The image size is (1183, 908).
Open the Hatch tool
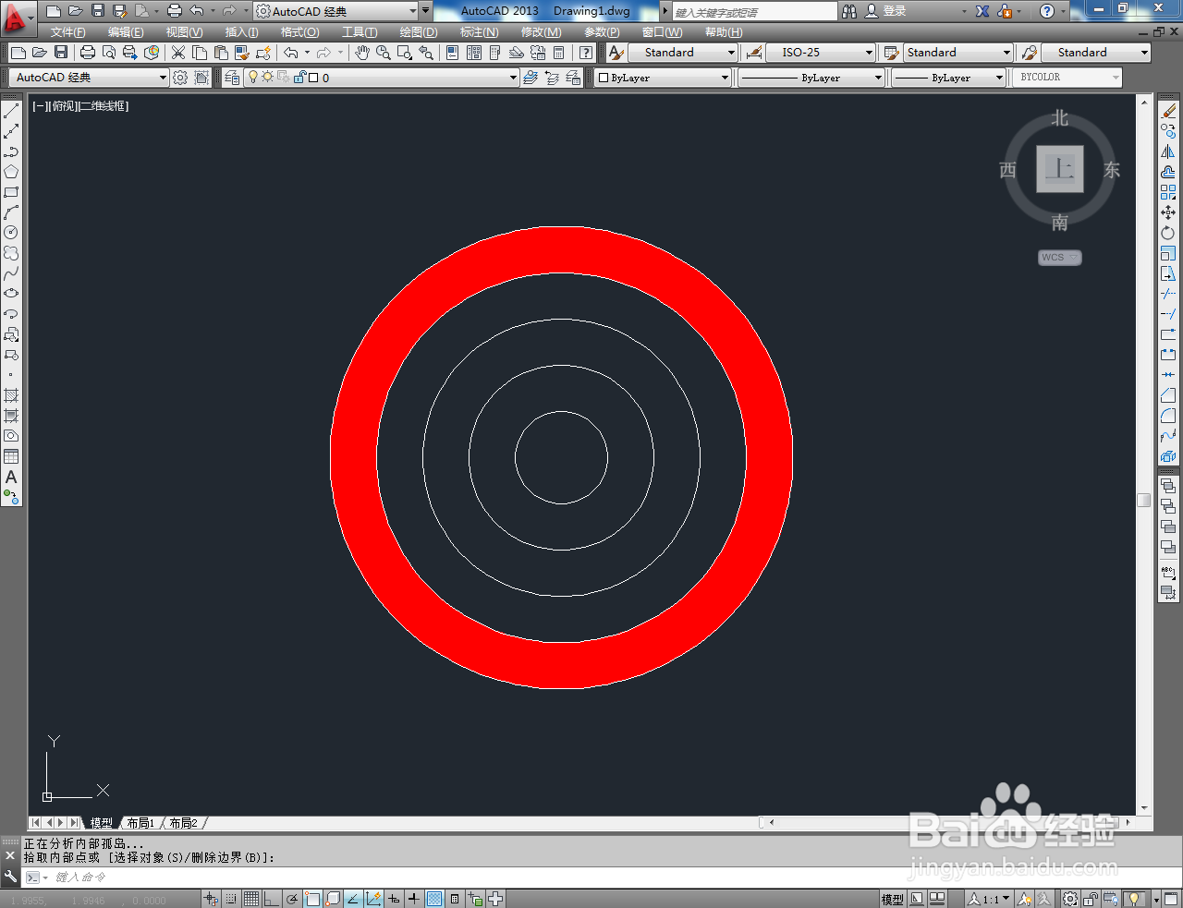[11, 395]
